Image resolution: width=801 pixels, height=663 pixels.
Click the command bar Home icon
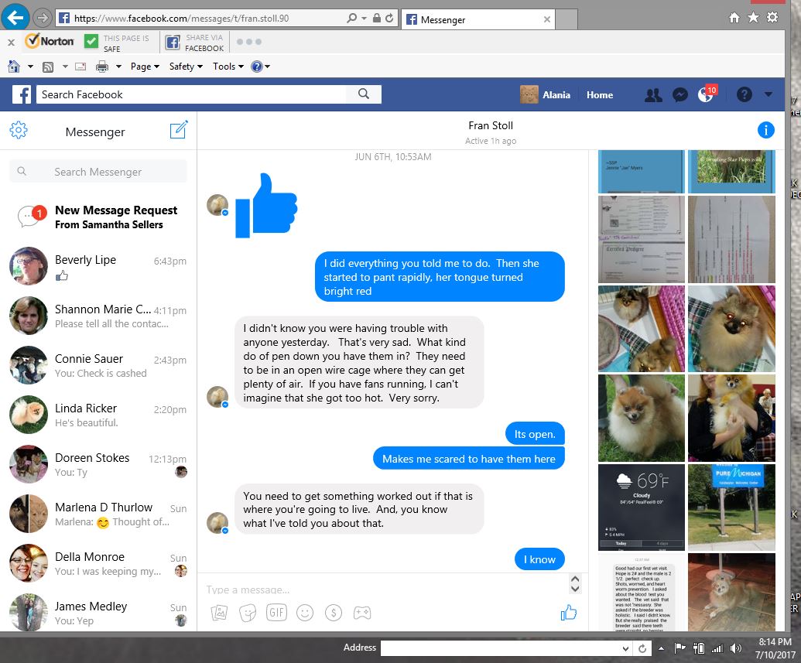tap(14, 67)
